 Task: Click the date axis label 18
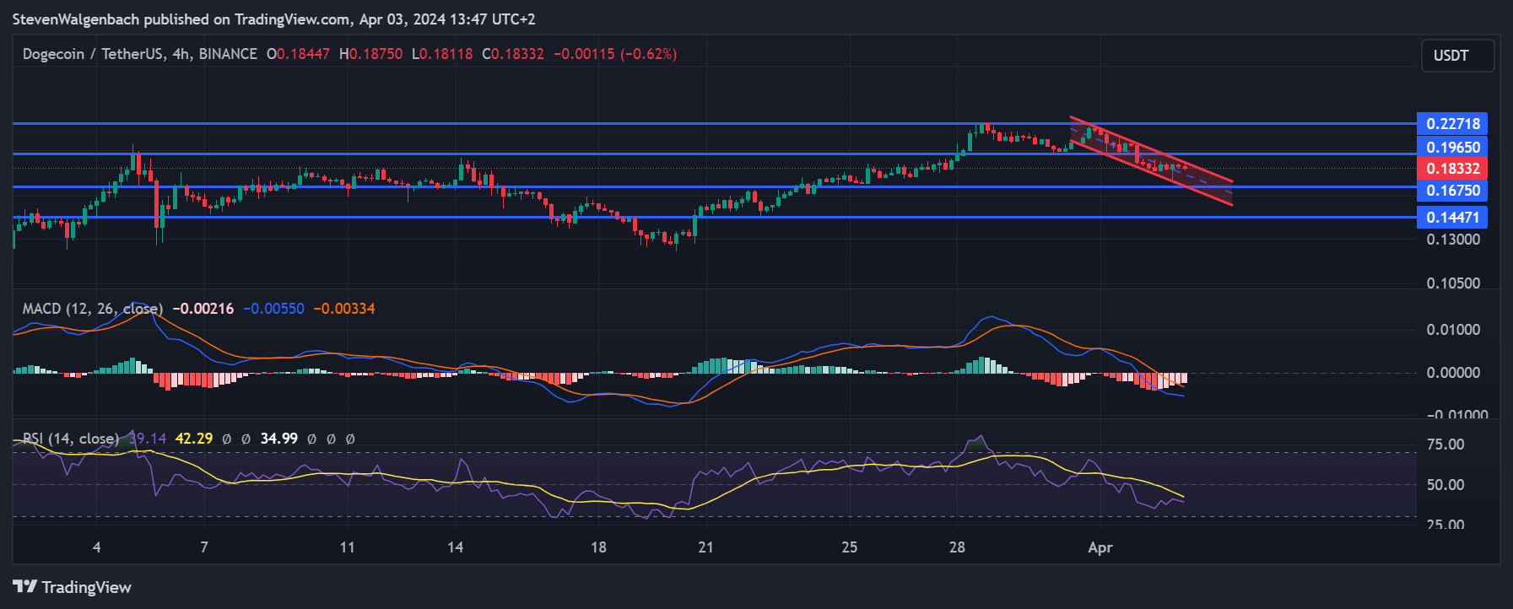coord(598,547)
